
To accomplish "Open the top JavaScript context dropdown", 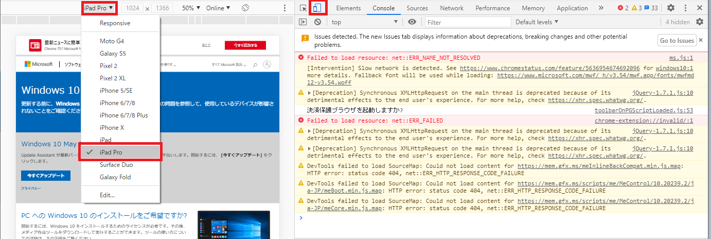I will pos(364,22).
